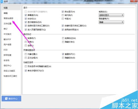138x109 pixels.
Task: Click the WPS icon in the 选项 title bar
Action: tap(2, 1)
